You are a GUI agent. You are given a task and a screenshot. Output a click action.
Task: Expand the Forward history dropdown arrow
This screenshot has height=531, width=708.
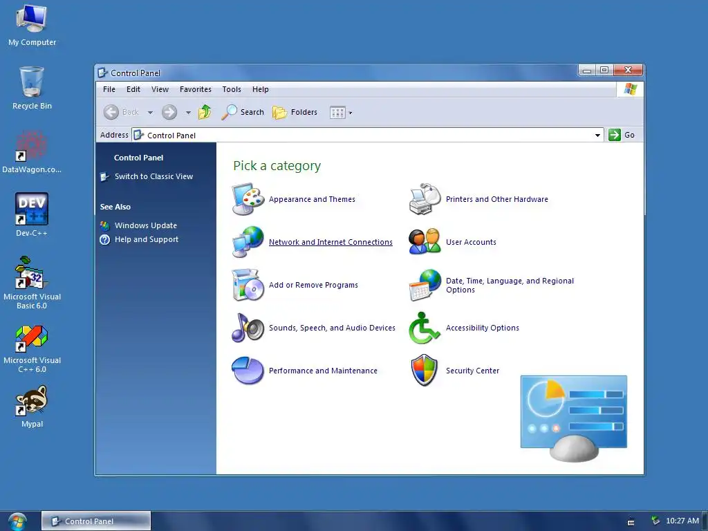(x=188, y=113)
